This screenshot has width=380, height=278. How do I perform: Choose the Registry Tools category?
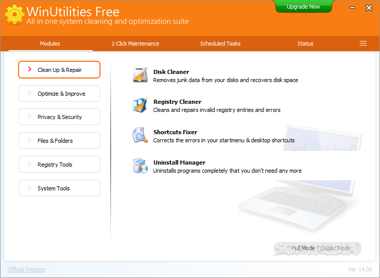coord(59,165)
